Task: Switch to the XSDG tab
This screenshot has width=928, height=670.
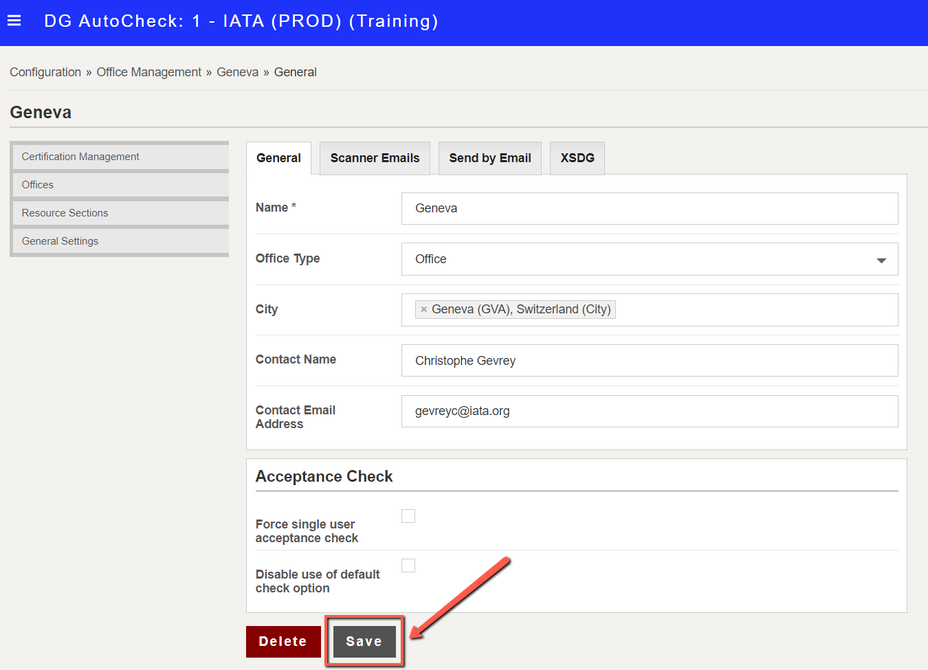Action: click(x=577, y=158)
